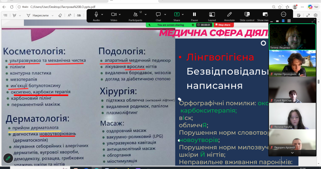Screen dimensions: 321x169
Task: Click Translate icon in PDF toolbar
Action: [x=79, y=15]
